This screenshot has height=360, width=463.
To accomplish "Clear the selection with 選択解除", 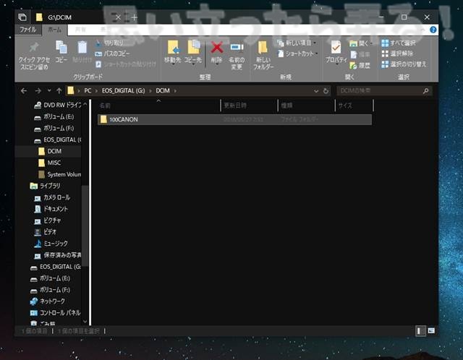I will pos(397,53).
